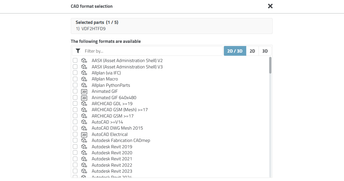Select the 2D / 3D combined tab
This screenshot has height=181, width=344.
coord(235,51)
